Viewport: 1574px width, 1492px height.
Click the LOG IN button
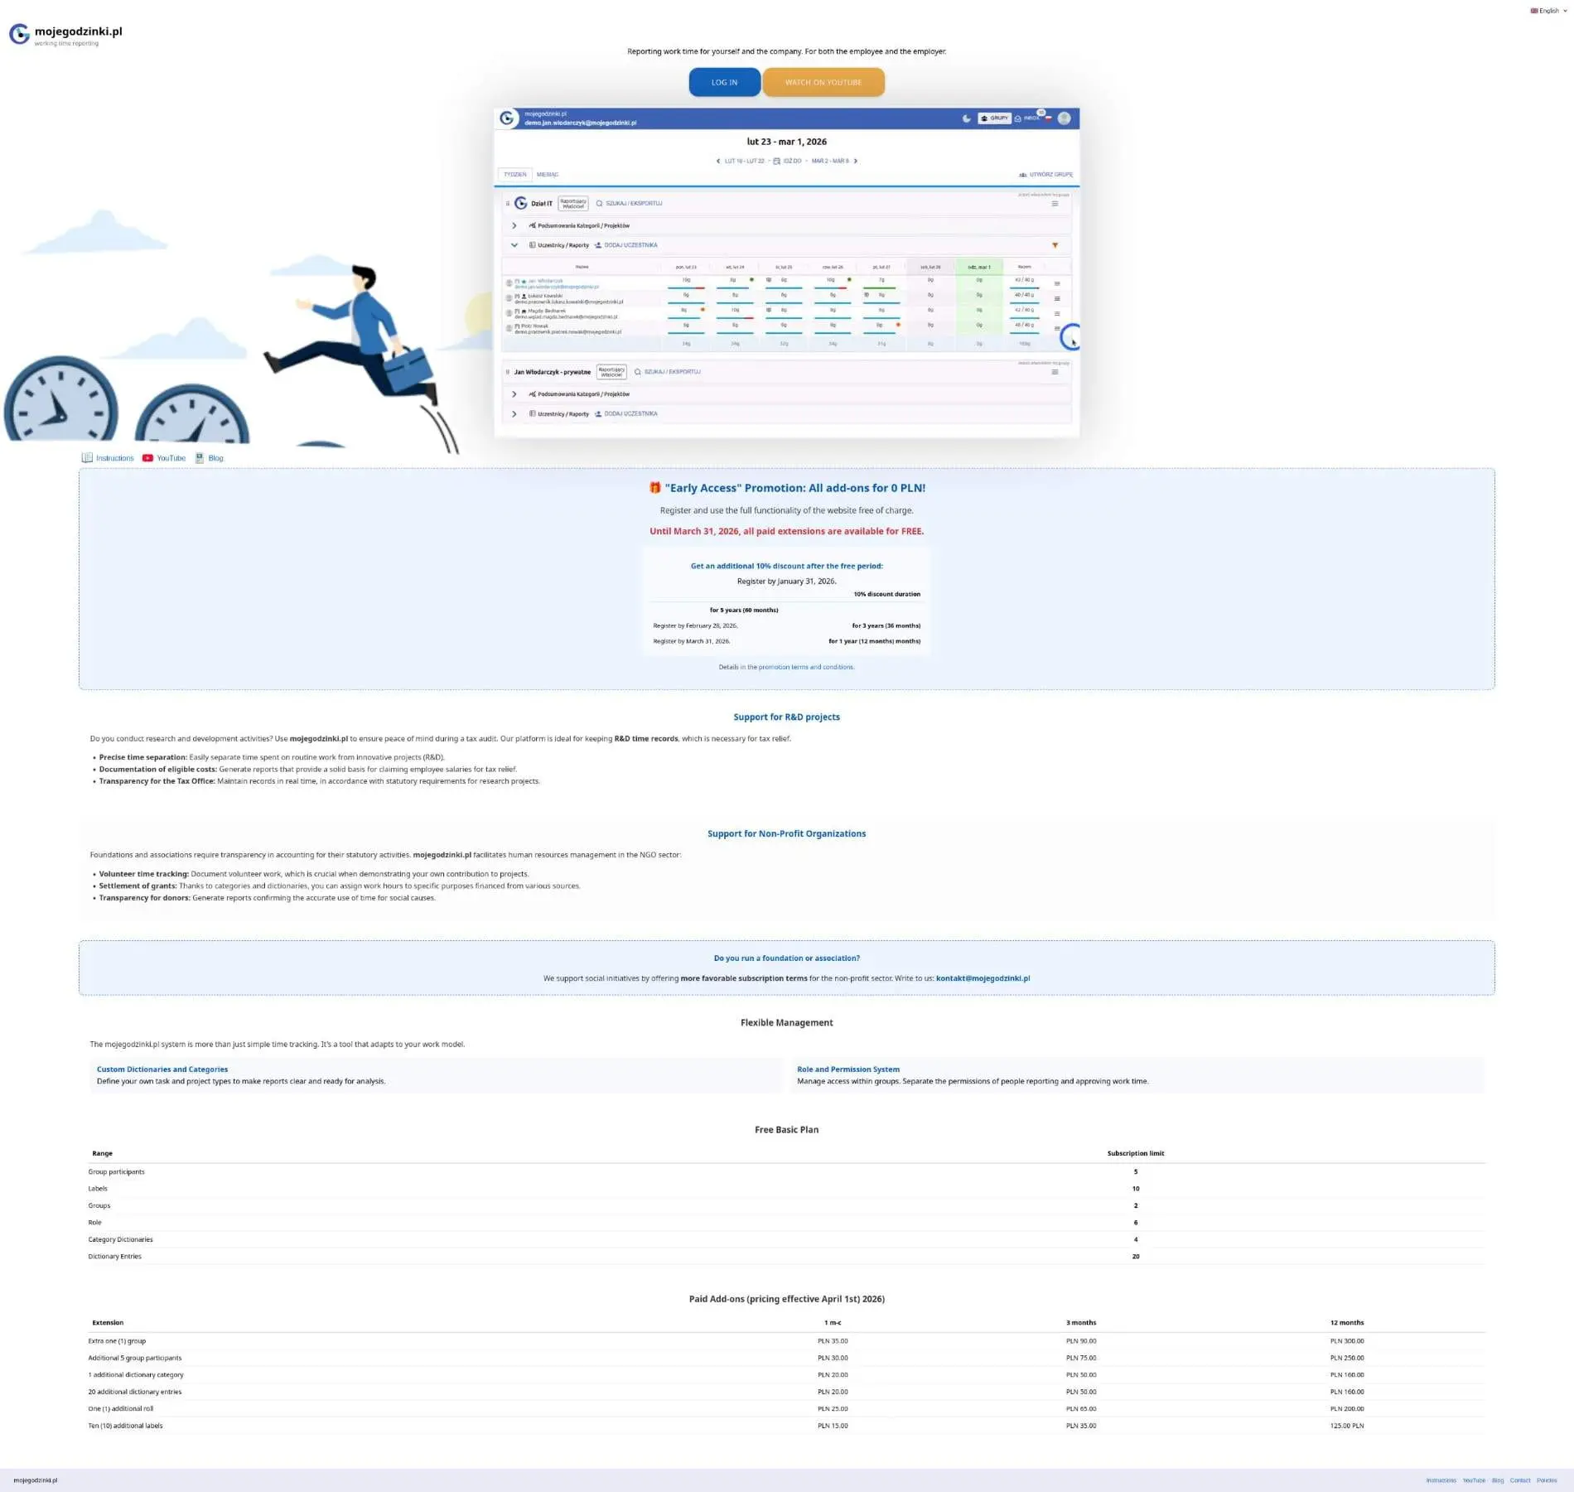point(724,82)
